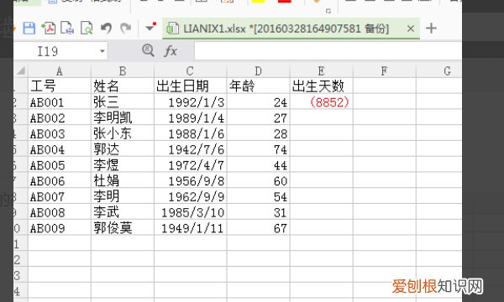This screenshot has height=302, width=504.
Task: Click the 工号 header cell
Action: pos(60,86)
